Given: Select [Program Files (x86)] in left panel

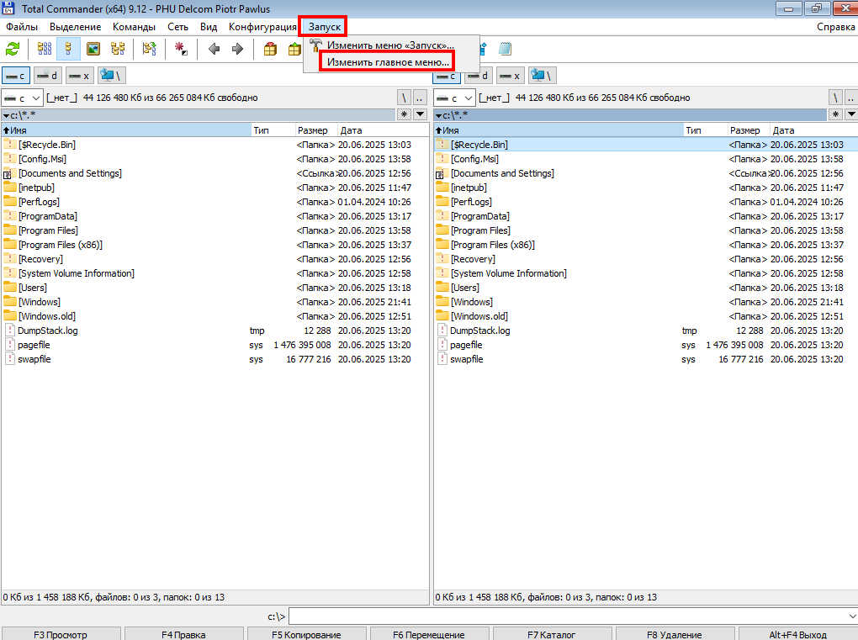Looking at the screenshot, I should tap(61, 245).
